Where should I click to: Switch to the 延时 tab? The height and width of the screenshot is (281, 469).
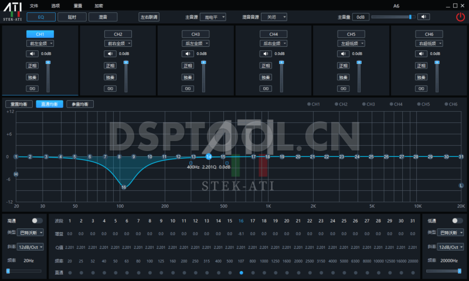click(x=72, y=17)
